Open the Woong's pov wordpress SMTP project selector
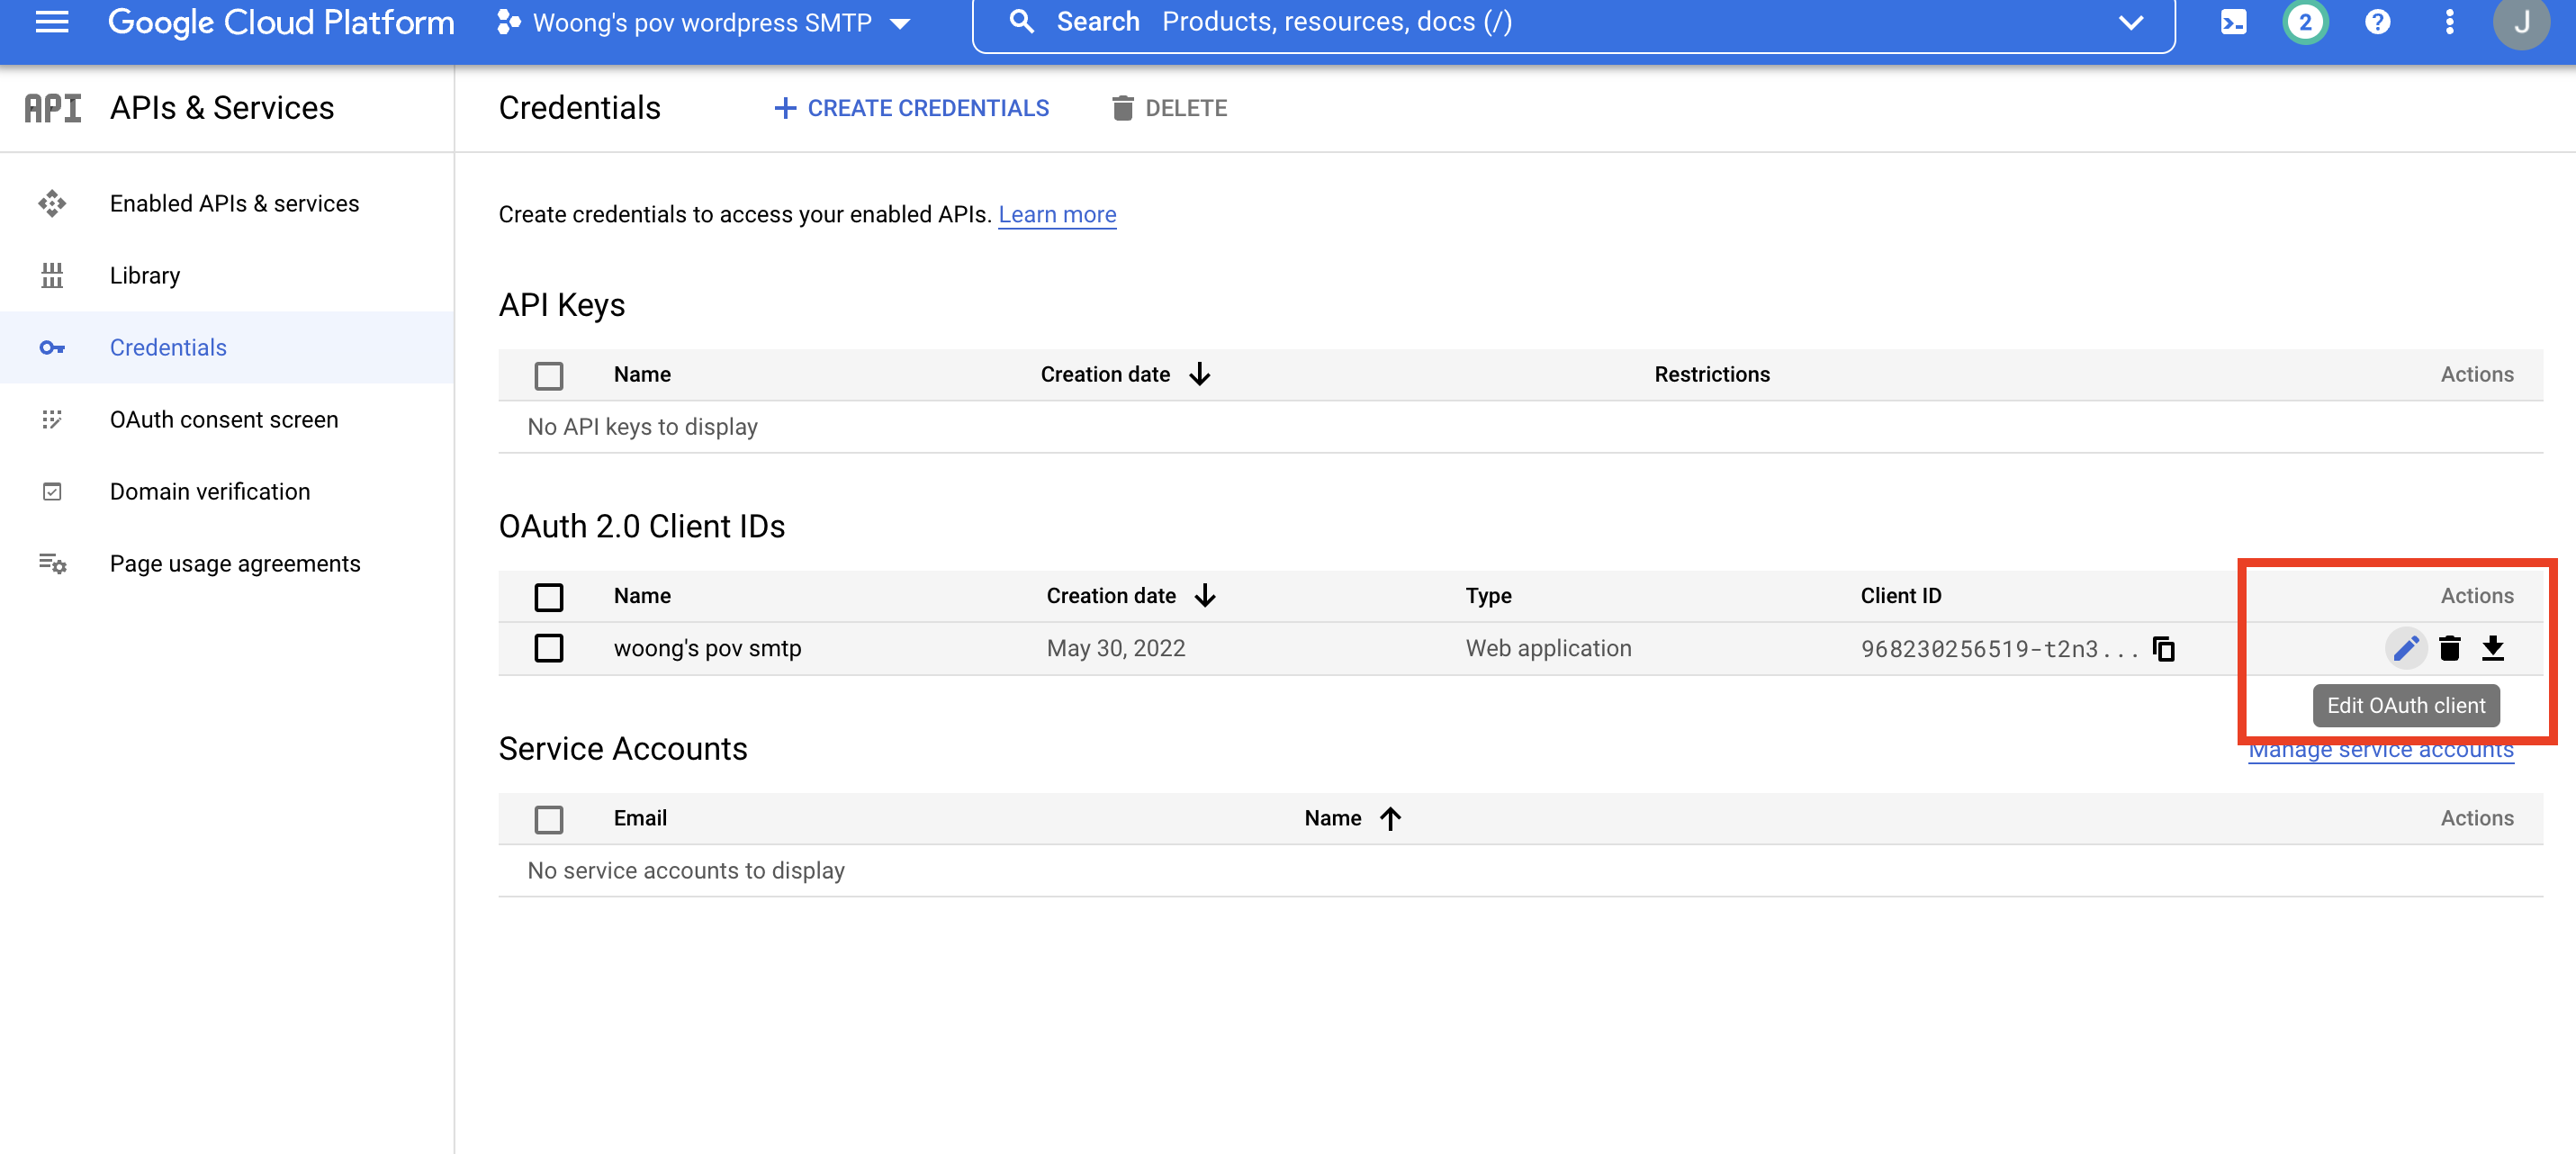This screenshot has width=2576, height=1154. click(703, 22)
